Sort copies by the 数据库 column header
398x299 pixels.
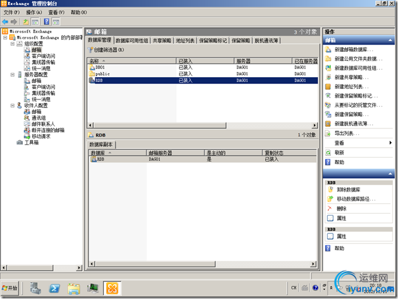118,153
